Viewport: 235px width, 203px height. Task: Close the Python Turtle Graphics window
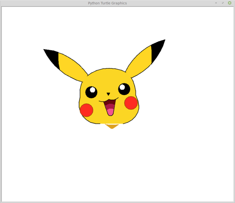230,3
